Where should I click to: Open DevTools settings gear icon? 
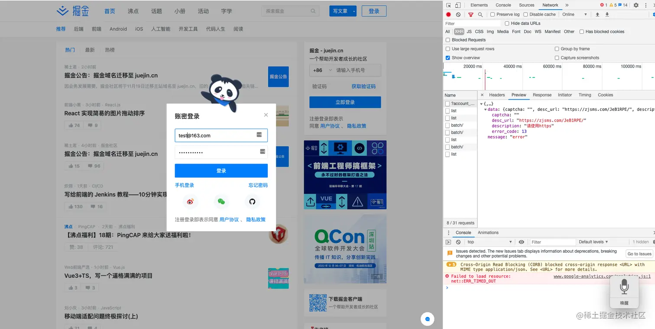(x=636, y=5)
